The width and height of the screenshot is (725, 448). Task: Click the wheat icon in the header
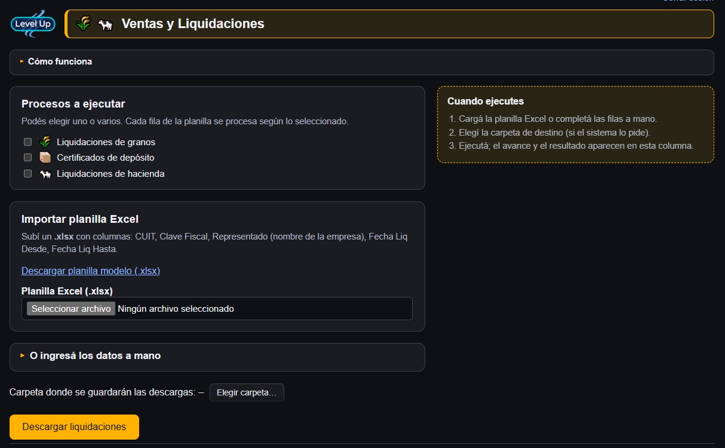click(84, 24)
